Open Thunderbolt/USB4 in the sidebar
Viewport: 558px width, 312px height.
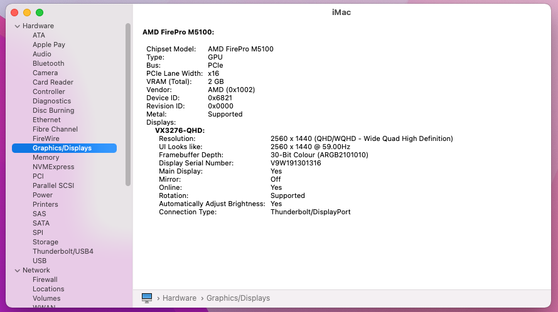63,251
